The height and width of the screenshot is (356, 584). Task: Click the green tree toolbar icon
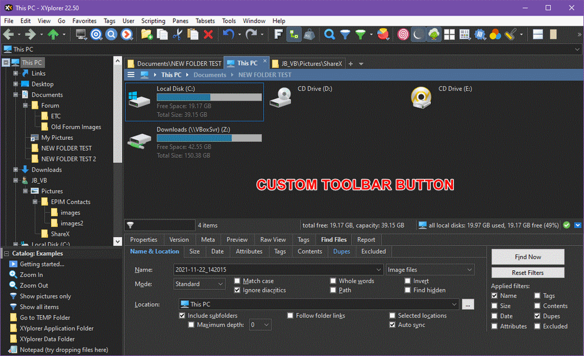(434, 35)
